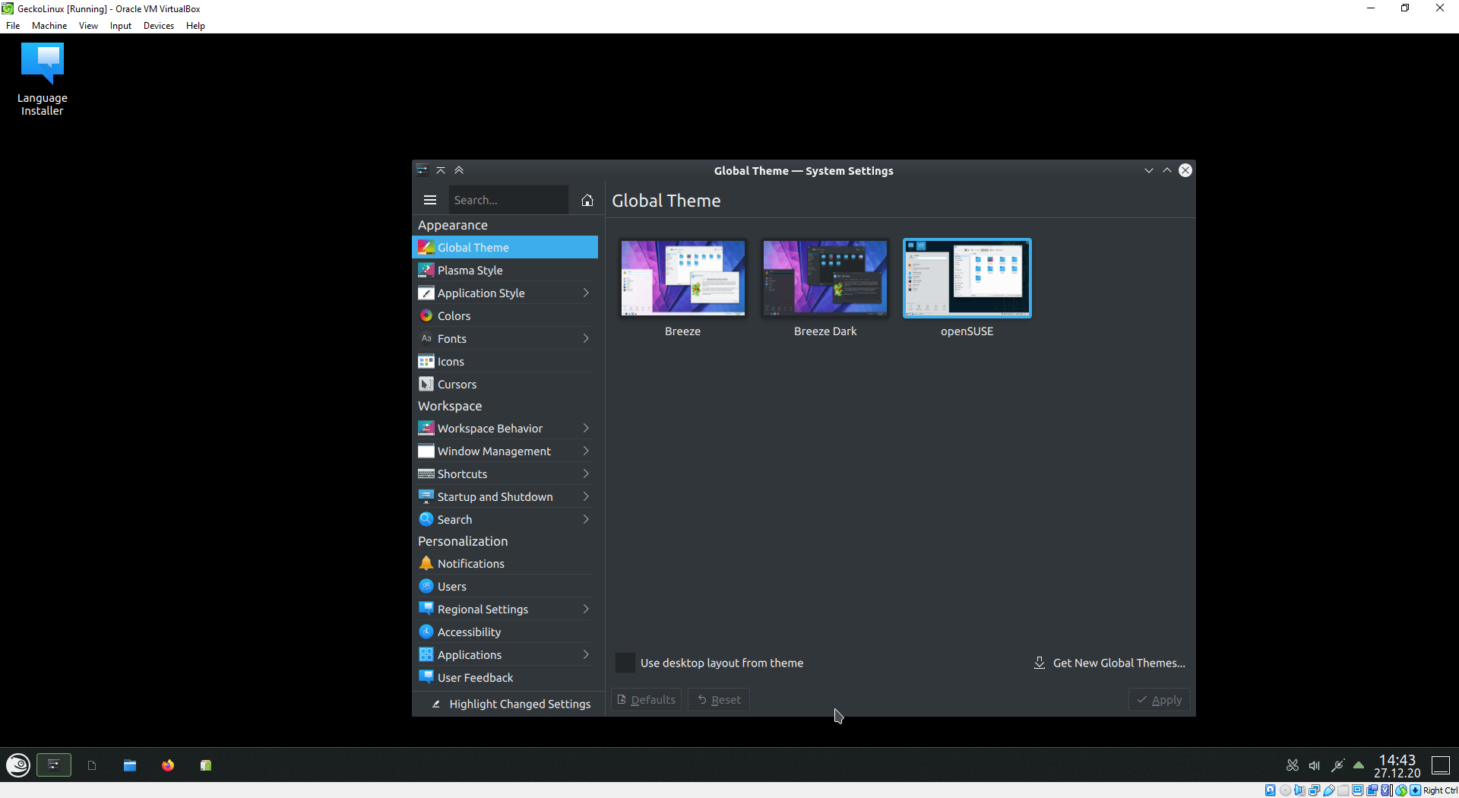This screenshot has height=798, width=1459.
Task: Select the openSUSE theme thumbnail
Action: pos(967,278)
